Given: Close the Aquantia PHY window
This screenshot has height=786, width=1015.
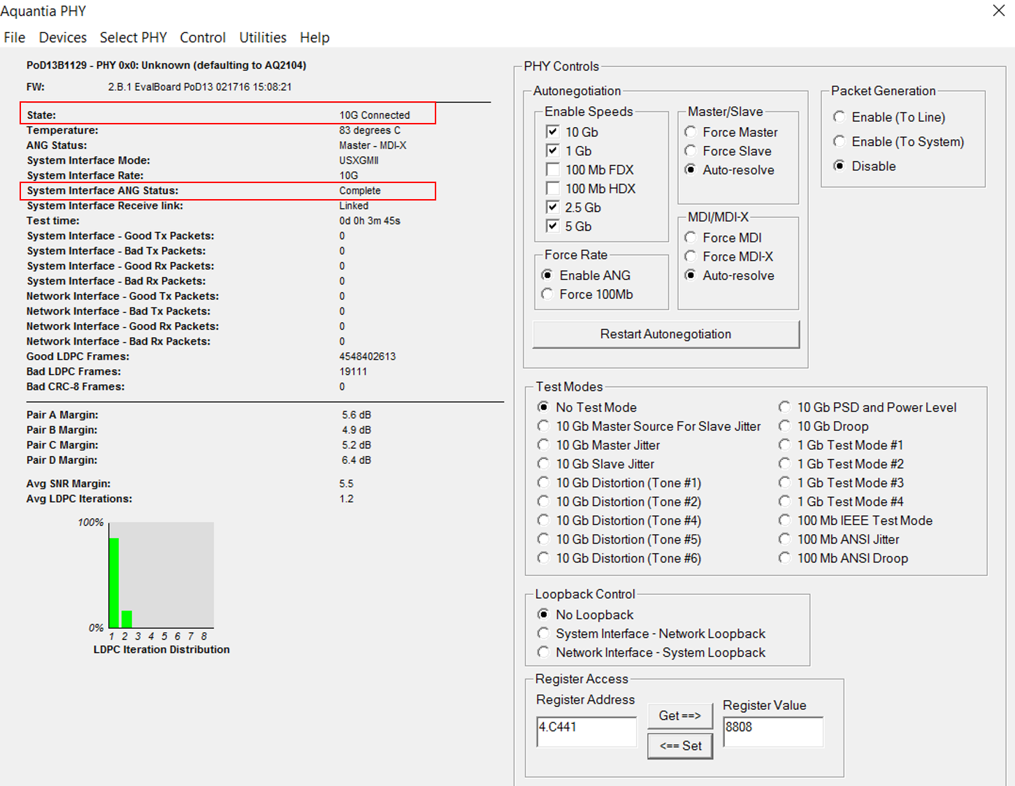Looking at the screenshot, I should [x=999, y=10].
